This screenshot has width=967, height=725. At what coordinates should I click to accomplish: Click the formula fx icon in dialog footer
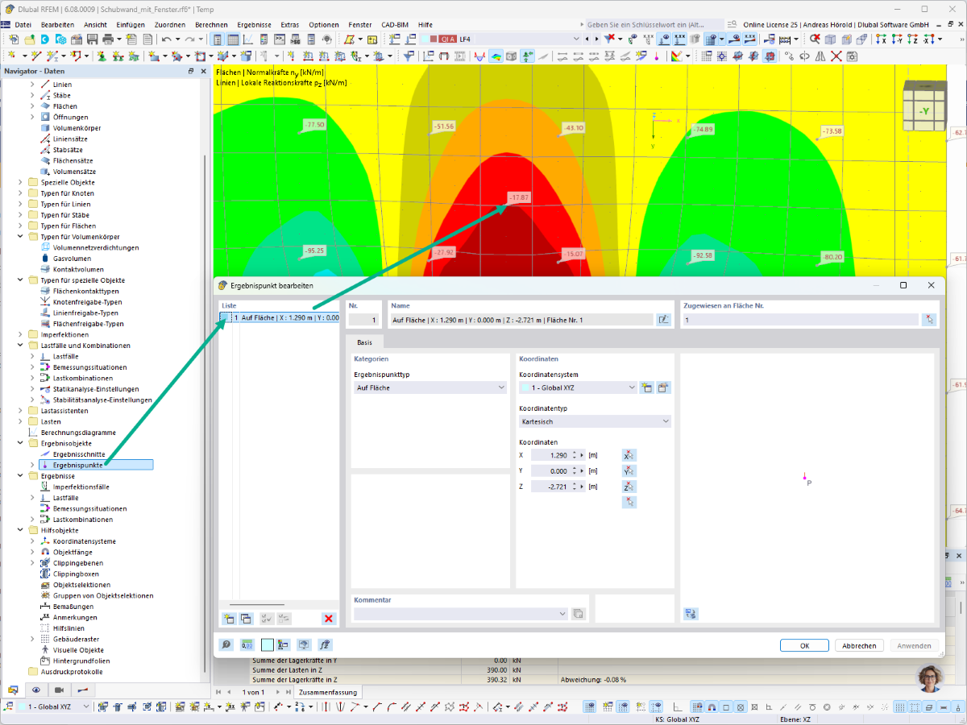point(326,645)
